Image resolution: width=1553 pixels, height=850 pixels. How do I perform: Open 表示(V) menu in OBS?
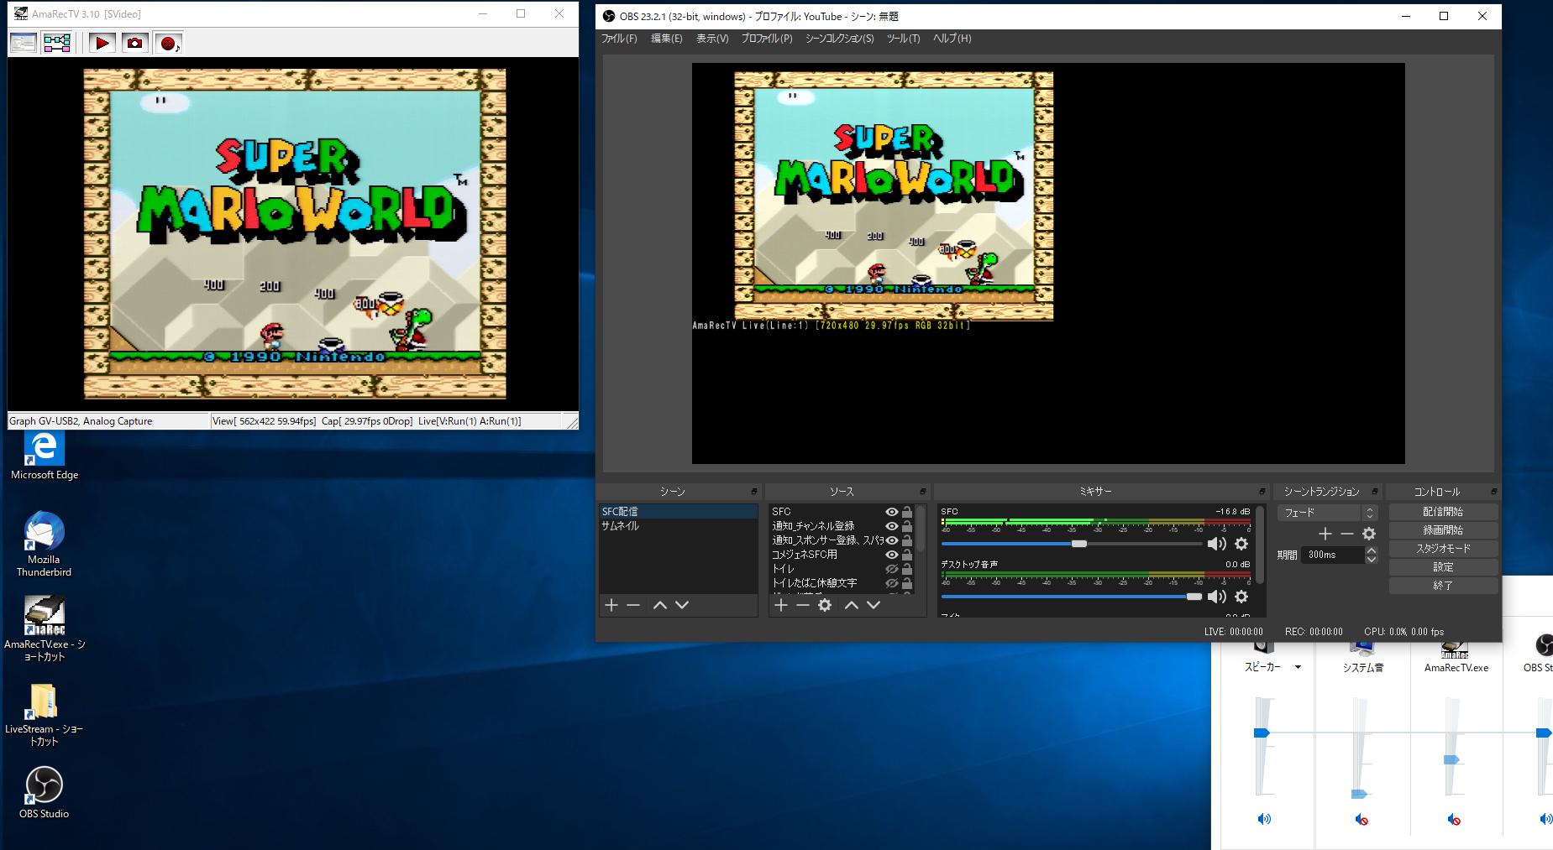coord(712,39)
